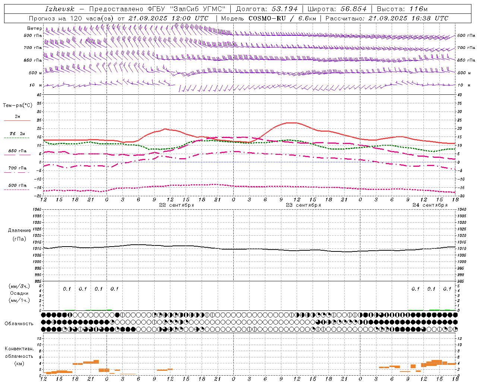Viewport: 477px width, 382px height.
Task: Click the Модель COSMO-RU / 6.6км label
Action: pos(269,18)
